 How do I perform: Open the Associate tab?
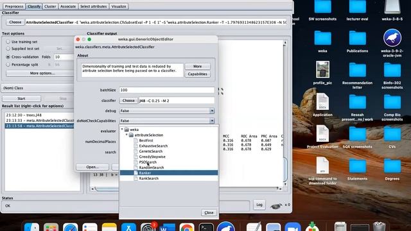tap(68, 6)
